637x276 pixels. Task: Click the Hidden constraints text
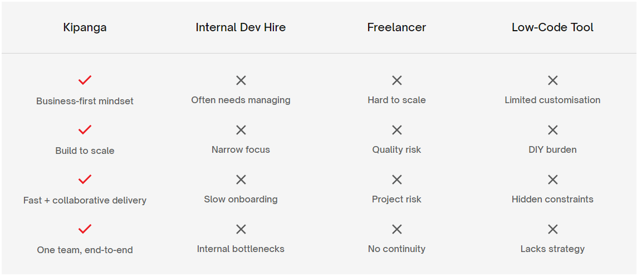(552, 199)
